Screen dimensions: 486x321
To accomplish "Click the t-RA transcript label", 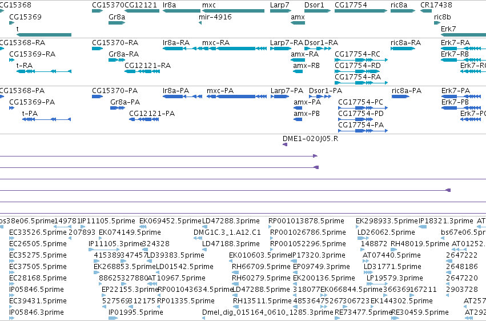I will pyautogui.click(x=25, y=65).
